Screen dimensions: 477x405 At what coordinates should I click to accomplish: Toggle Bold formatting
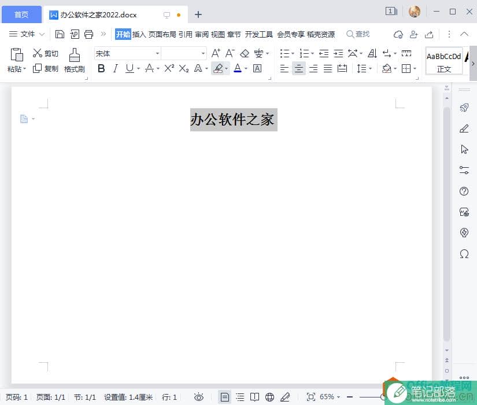[x=101, y=68]
